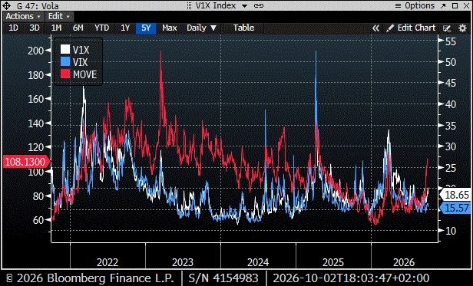Select the YTD time range
The height and width of the screenshot is (286, 473).
coord(101,28)
